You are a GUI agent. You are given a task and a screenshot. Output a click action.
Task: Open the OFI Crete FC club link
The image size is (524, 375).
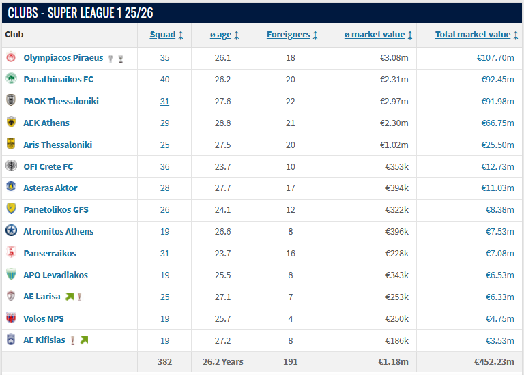click(48, 166)
